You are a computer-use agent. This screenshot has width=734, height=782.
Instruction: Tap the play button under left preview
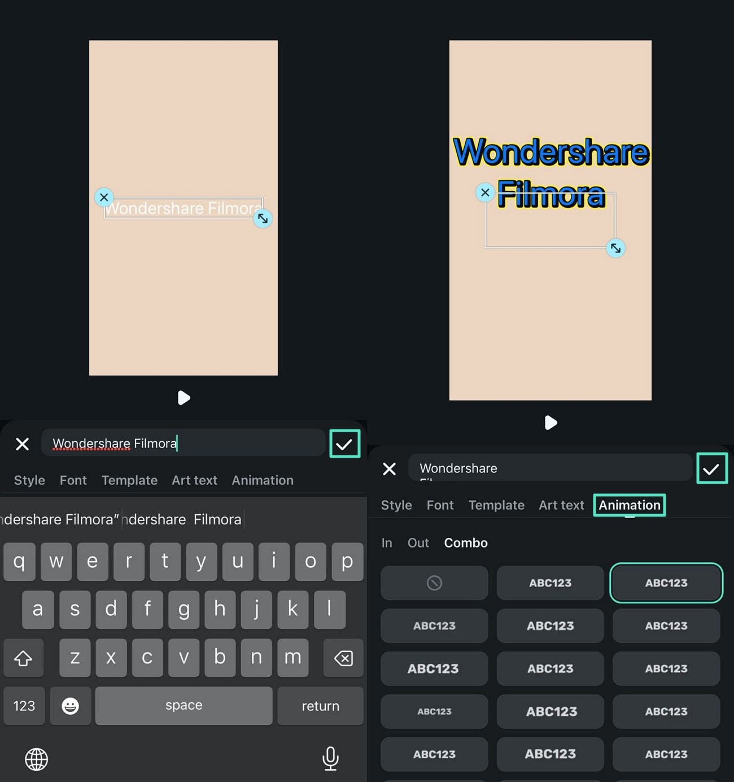tap(183, 398)
